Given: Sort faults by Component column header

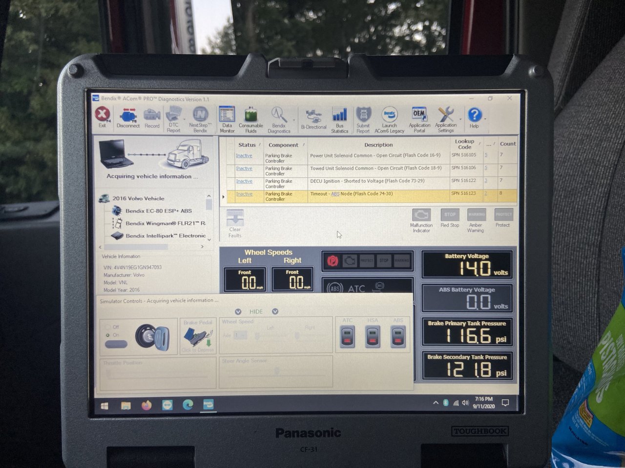Looking at the screenshot, I should (283, 145).
